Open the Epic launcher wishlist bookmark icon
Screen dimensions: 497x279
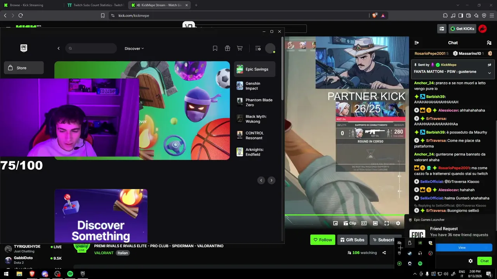(215, 48)
